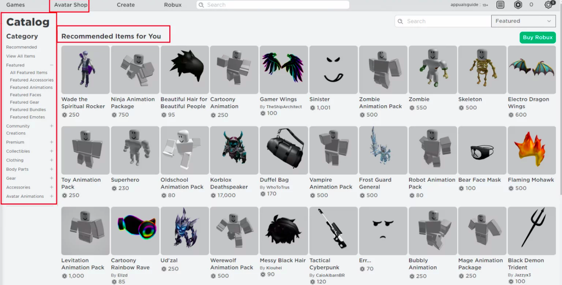Expand the Body Parts category
Image resolution: width=562 pixels, height=285 pixels.
click(52, 169)
